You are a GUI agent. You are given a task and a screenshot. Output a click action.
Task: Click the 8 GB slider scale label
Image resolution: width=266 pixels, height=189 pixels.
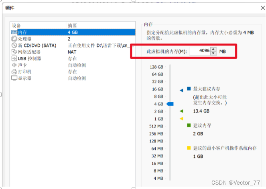pos(158,97)
